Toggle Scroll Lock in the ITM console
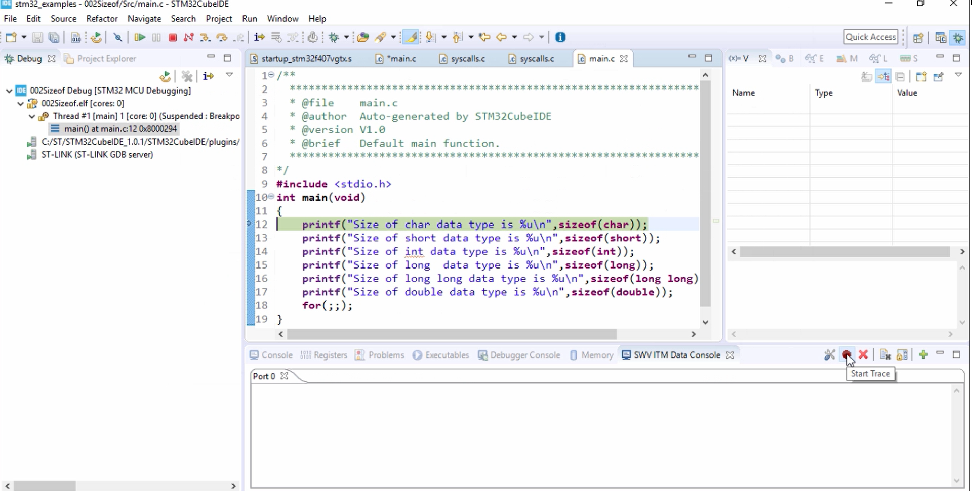 902,354
